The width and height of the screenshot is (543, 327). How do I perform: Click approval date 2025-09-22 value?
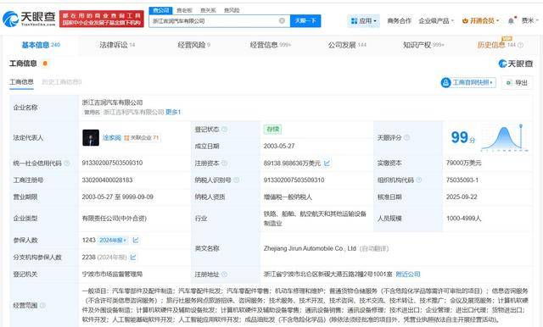point(462,197)
